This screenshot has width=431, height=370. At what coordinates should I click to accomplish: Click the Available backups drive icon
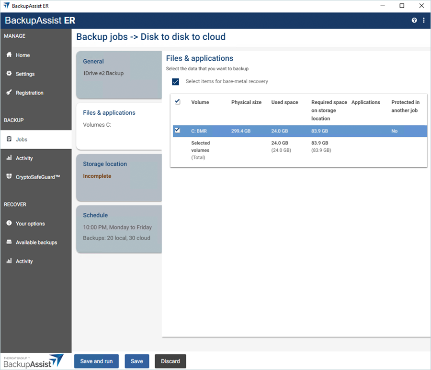pos(9,242)
